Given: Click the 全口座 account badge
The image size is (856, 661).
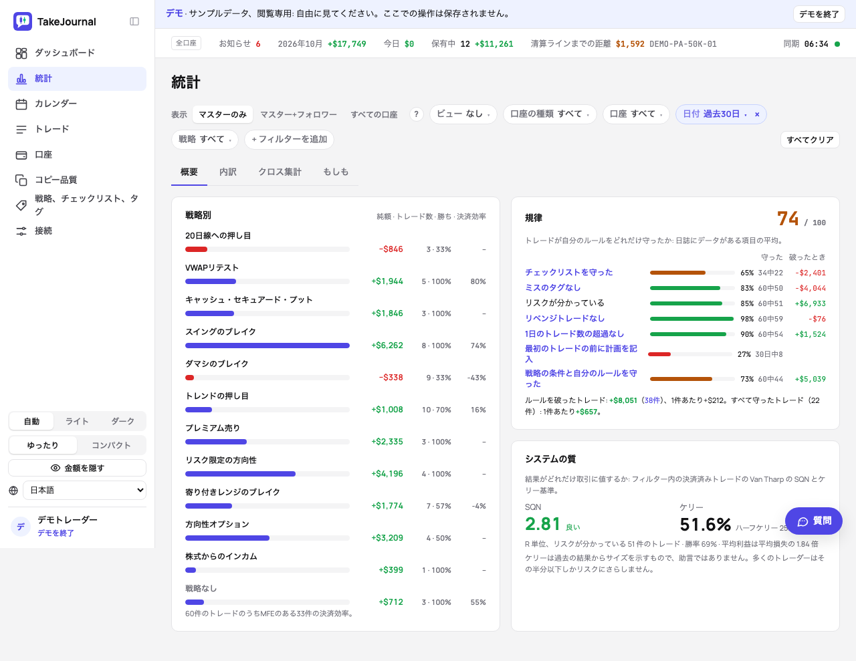Looking at the screenshot, I should click(187, 43).
